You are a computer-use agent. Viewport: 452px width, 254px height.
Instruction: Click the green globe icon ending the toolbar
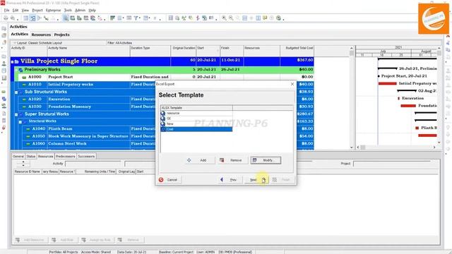coord(278,18)
